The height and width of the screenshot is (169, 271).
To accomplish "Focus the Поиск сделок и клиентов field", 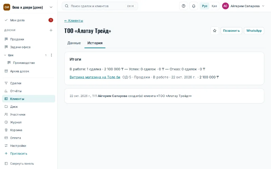I will point(100,6).
